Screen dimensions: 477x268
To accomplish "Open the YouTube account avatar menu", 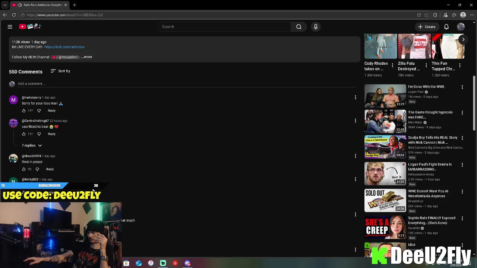I will coord(461,27).
